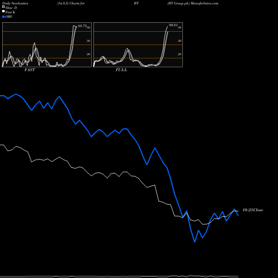Click the 80 axis label in FAST chart
Screen dimensions: 278x278
pos(88,27)
